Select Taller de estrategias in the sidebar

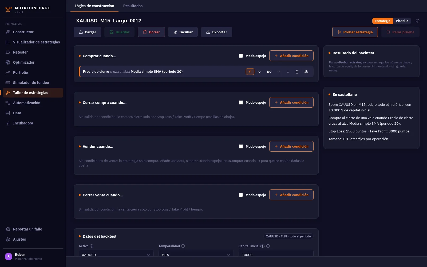tap(33, 93)
